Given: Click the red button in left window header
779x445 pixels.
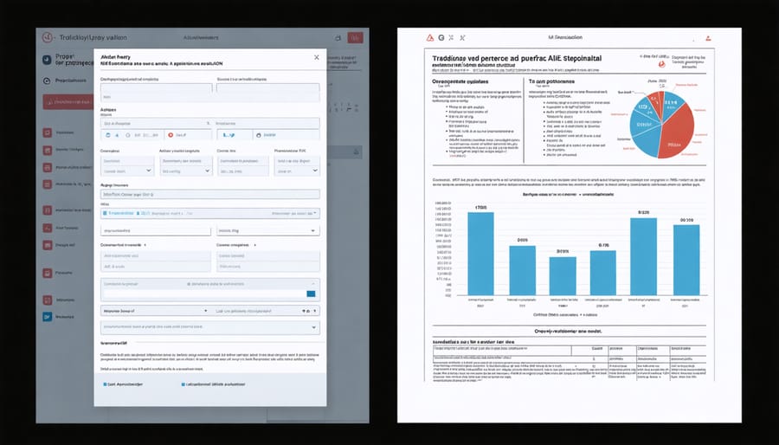Looking at the screenshot, I should click(355, 37).
